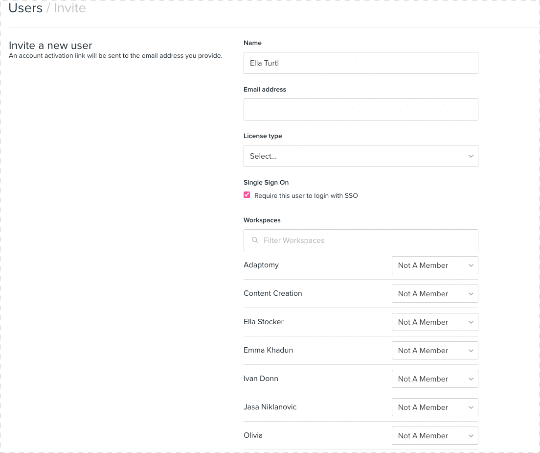Open Adaptomy workspace membership dropdown
This screenshot has width=540, height=453.
point(434,265)
